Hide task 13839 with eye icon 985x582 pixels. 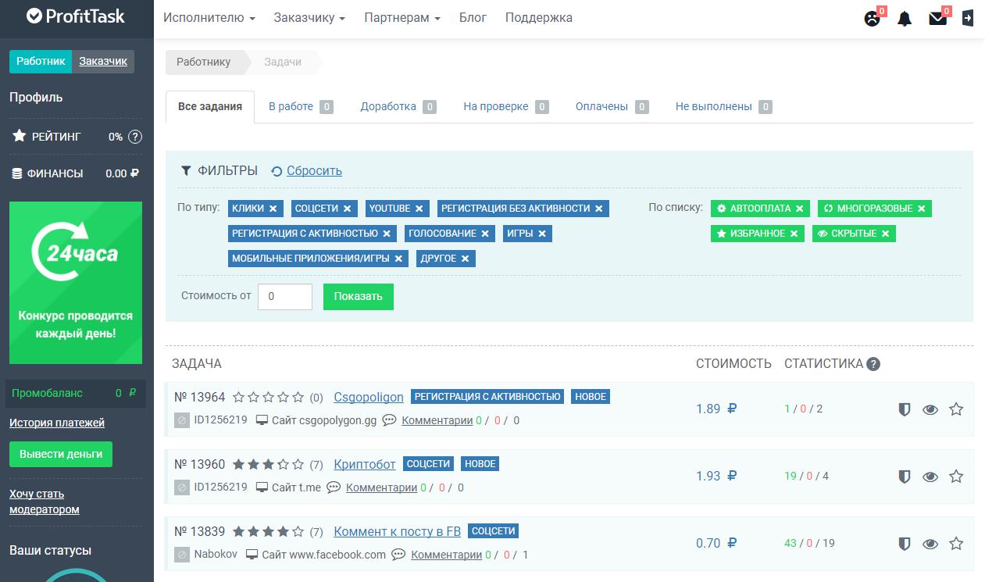(930, 544)
